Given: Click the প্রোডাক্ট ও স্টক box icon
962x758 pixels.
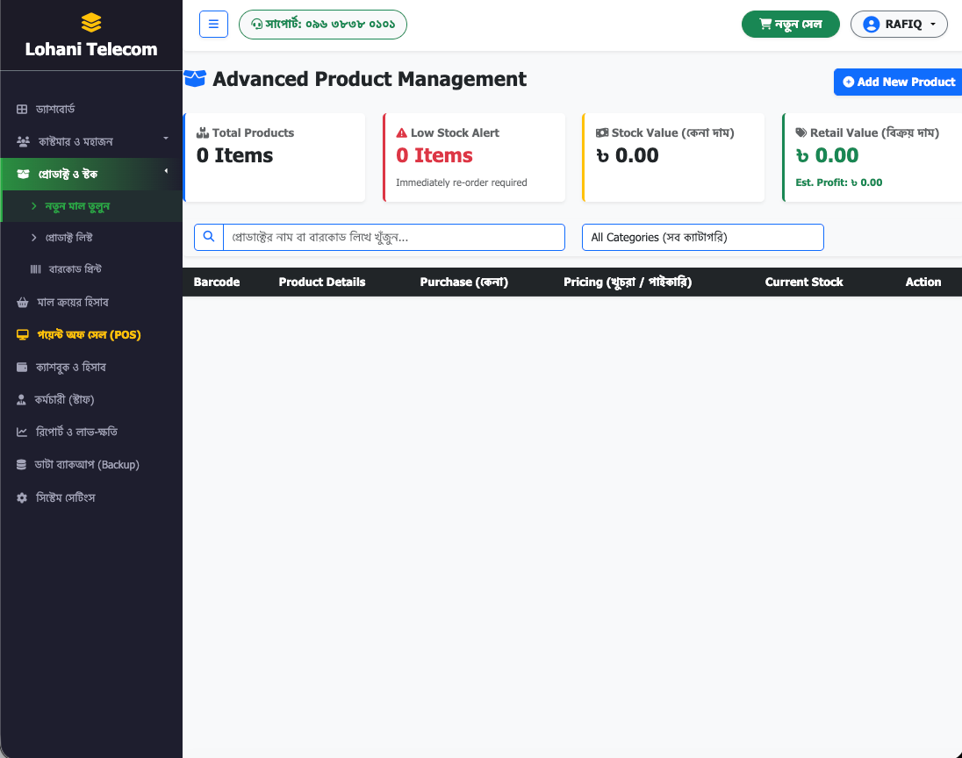Looking at the screenshot, I should pyautogui.click(x=24, y=175).
